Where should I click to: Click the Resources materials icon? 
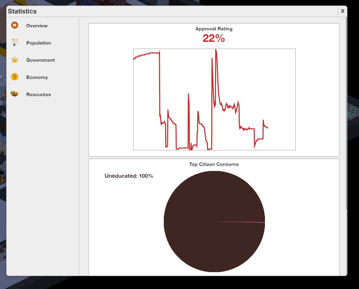(x=14, y=94)
